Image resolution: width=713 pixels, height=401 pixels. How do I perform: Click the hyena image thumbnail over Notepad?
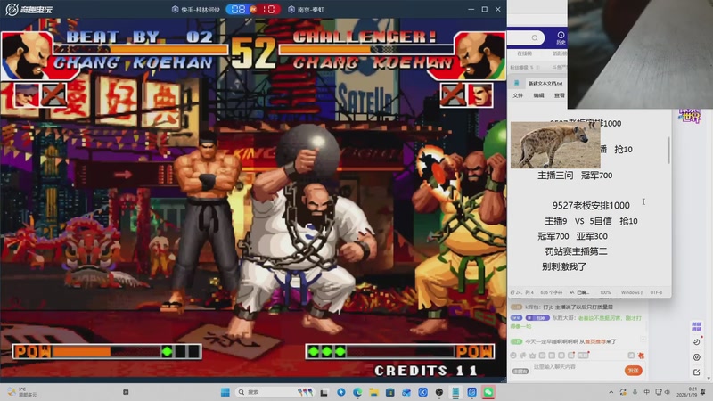point(555,145)
